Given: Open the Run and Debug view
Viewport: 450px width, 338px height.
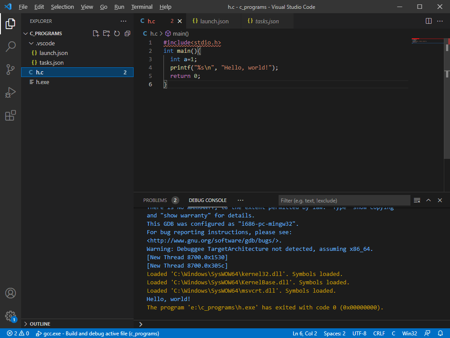Looking at the screenshot, I should pyautogui.click(x=11, y=92).
